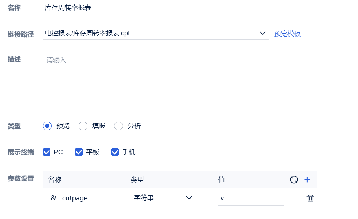Select the 填报 type option
The height and width of the screenshot is (219, 358).
click(83, 126)
